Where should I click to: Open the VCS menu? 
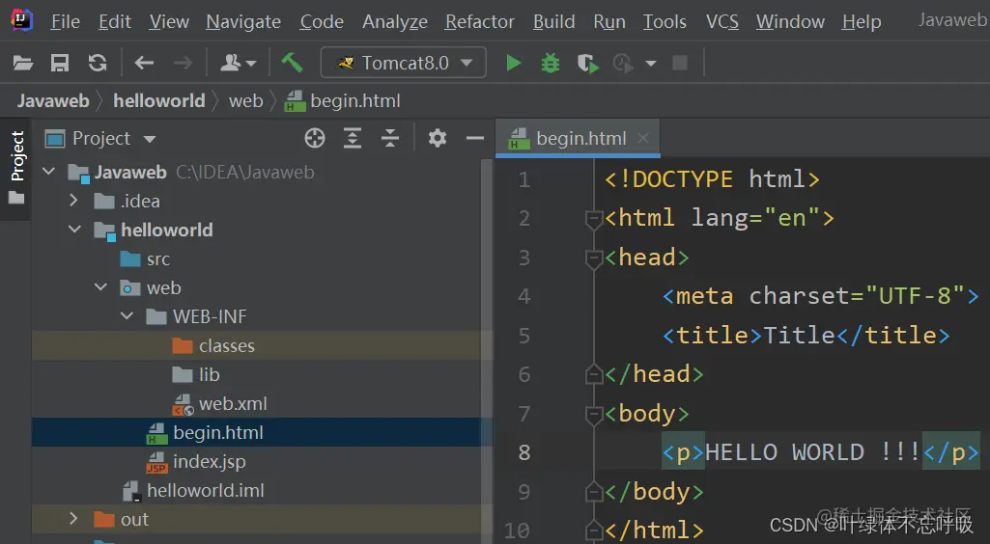tap(722, 21)
